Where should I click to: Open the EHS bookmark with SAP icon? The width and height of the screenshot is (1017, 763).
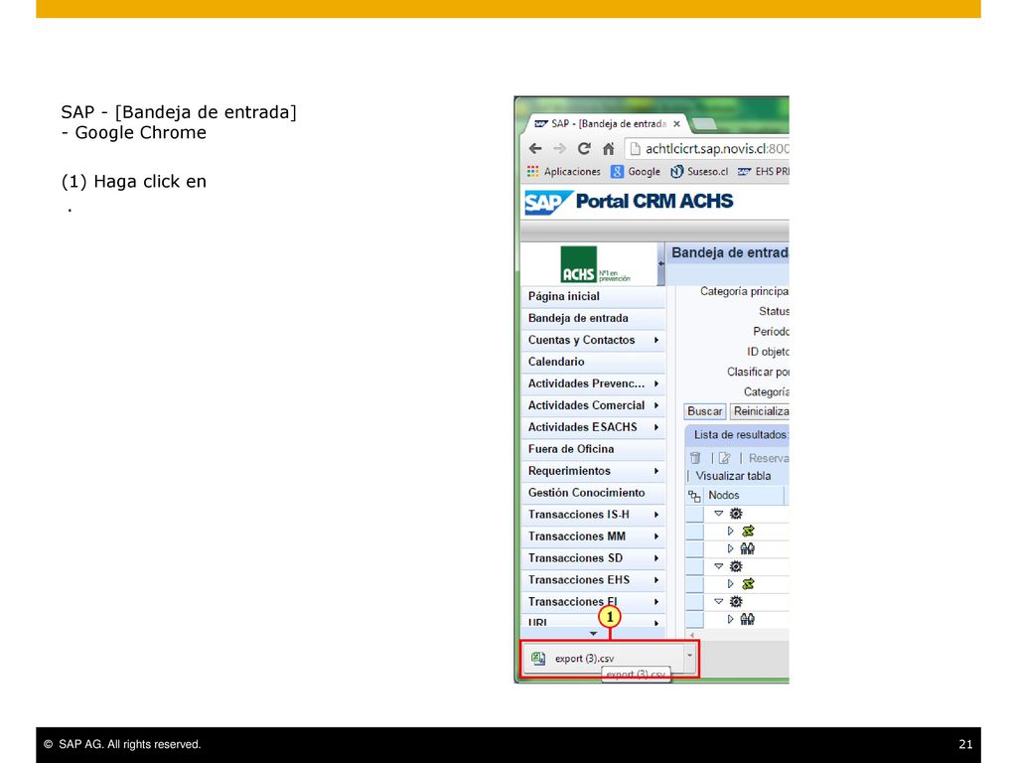[x=764, y=171]
